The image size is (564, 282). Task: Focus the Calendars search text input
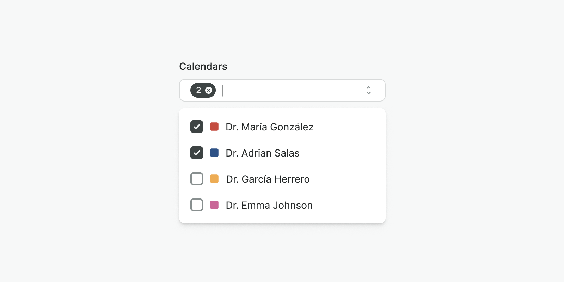(x=289, y=90)
